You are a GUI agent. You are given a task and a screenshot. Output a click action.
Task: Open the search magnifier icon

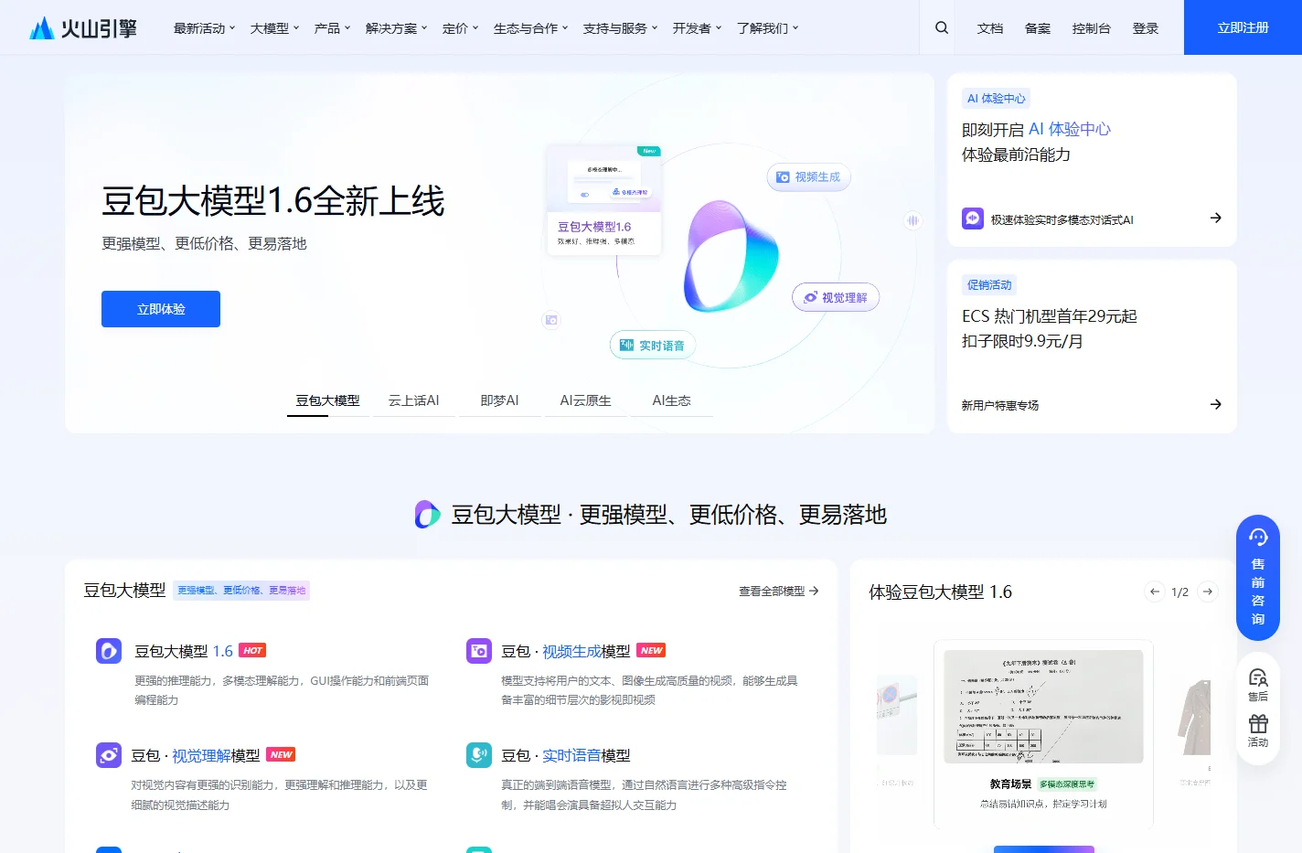[x=942, y=27]
